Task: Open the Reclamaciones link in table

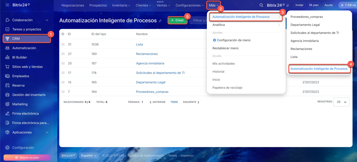Action: coord(147,54)
